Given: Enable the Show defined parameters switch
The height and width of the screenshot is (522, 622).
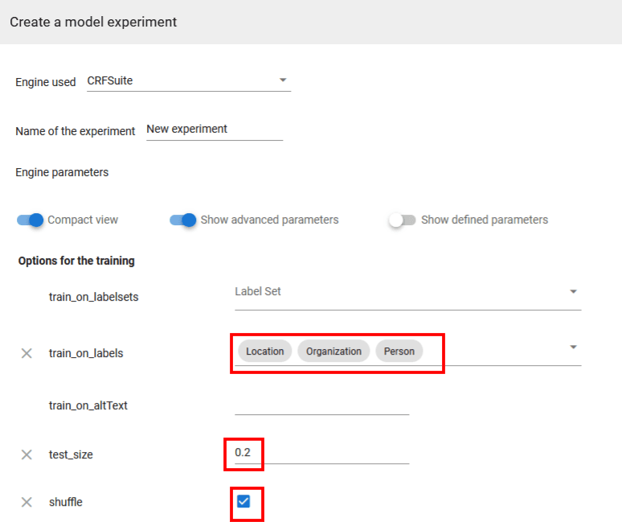Looking at the screenshot, I should (402, 220).
